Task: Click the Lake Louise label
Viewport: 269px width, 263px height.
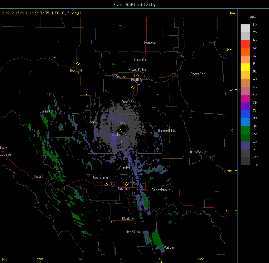Action: [x=6, y=151]
